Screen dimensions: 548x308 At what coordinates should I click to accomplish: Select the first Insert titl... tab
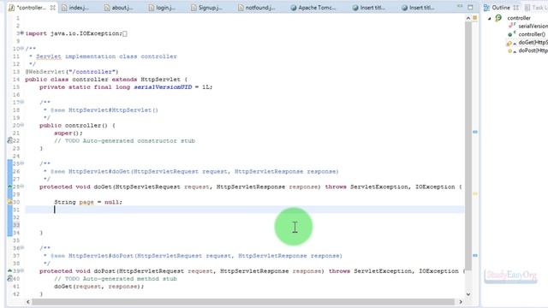tap(369, 8)
